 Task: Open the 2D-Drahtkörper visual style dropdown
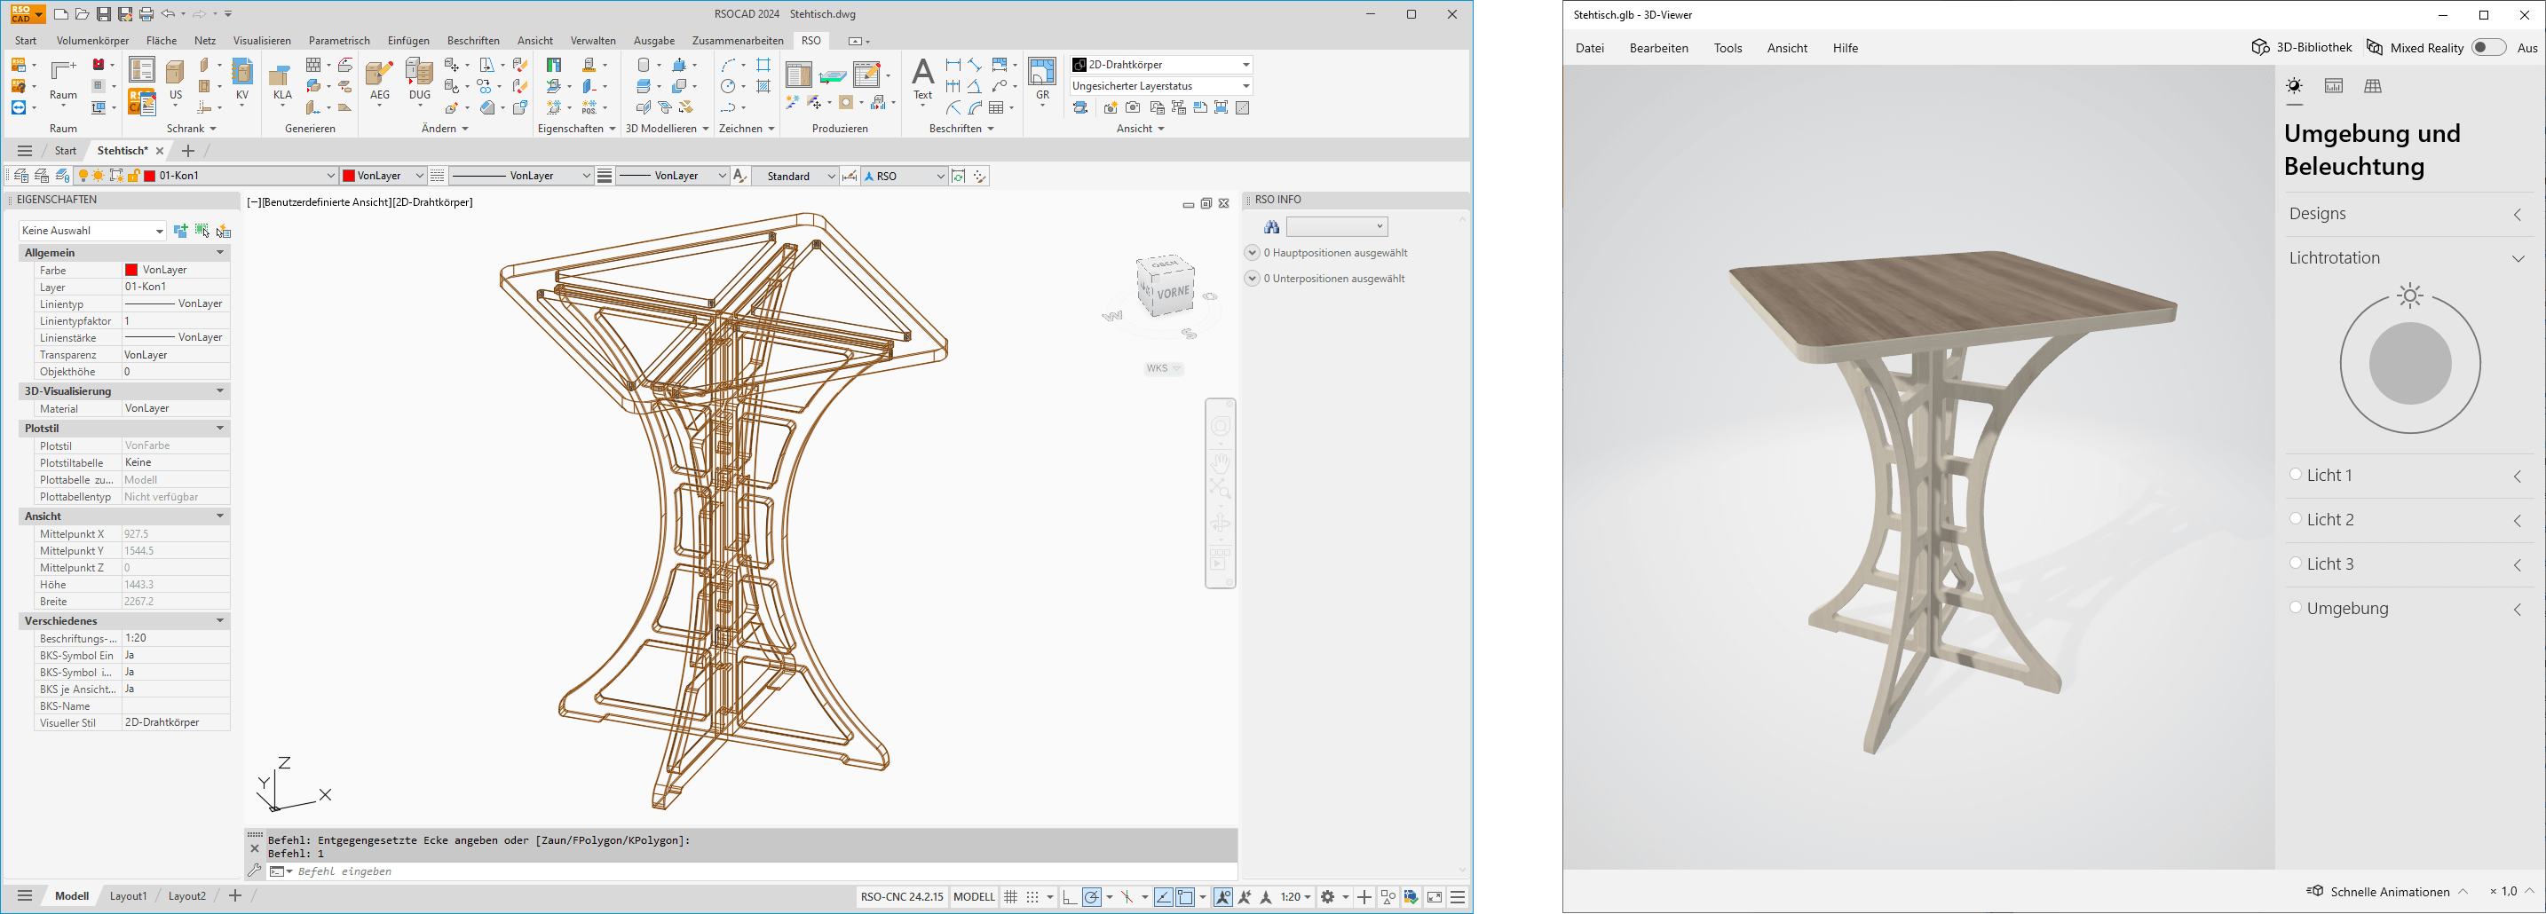coord(1161,64)
